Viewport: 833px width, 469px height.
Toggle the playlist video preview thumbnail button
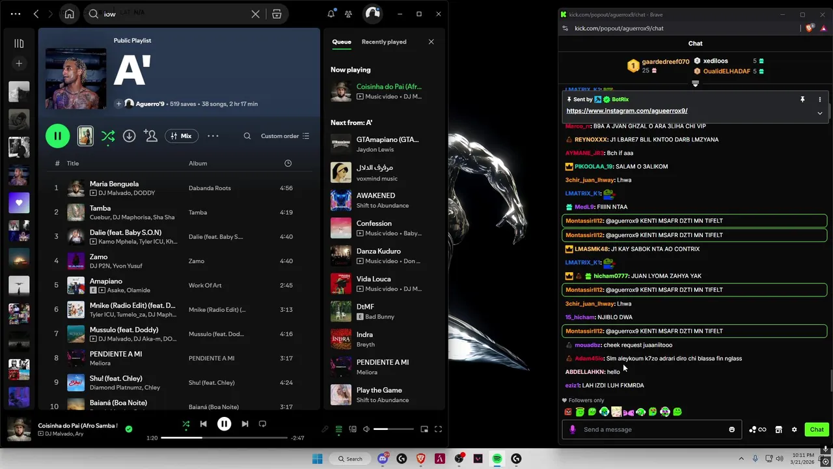tap(85, 136)
